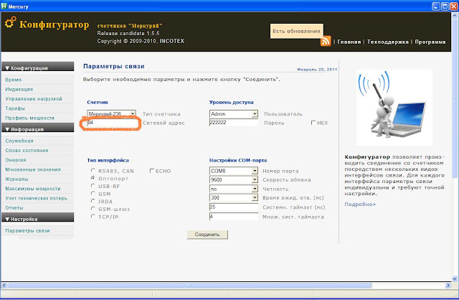The image size is (459, 300).
Task: Open Время in the sidebar
Action: pyautogui.click(x=14, y=80)
